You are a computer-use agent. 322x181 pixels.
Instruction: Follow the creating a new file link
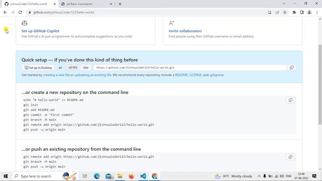coord(56,75)
